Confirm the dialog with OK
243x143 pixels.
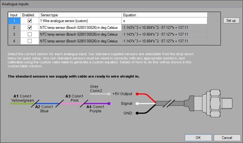pyautogui.click(x=198, y=138)
